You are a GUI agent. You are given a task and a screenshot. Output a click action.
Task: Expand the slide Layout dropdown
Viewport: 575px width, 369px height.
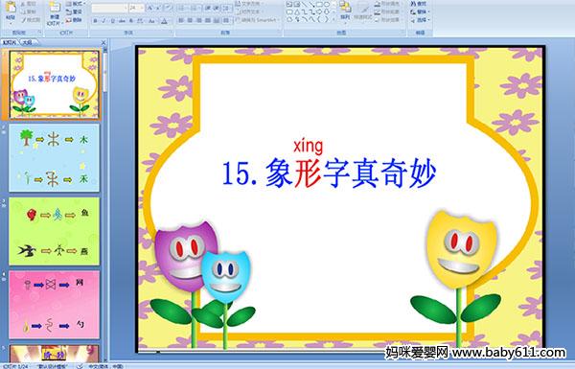point(75,4)
